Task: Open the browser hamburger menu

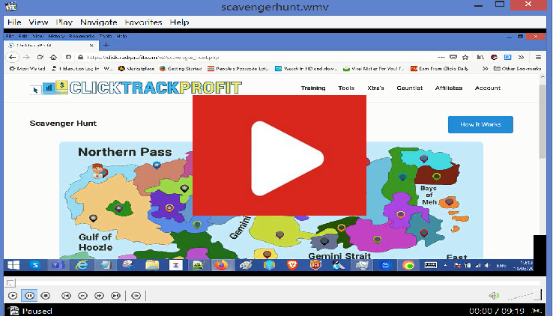Action: tap(538, 57)
